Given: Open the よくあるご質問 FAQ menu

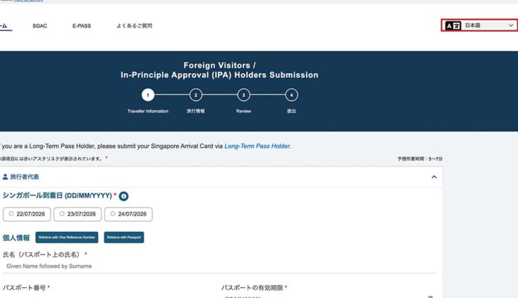Looking at the screenshot, I should pyautogui.click(x=134, y=26).
